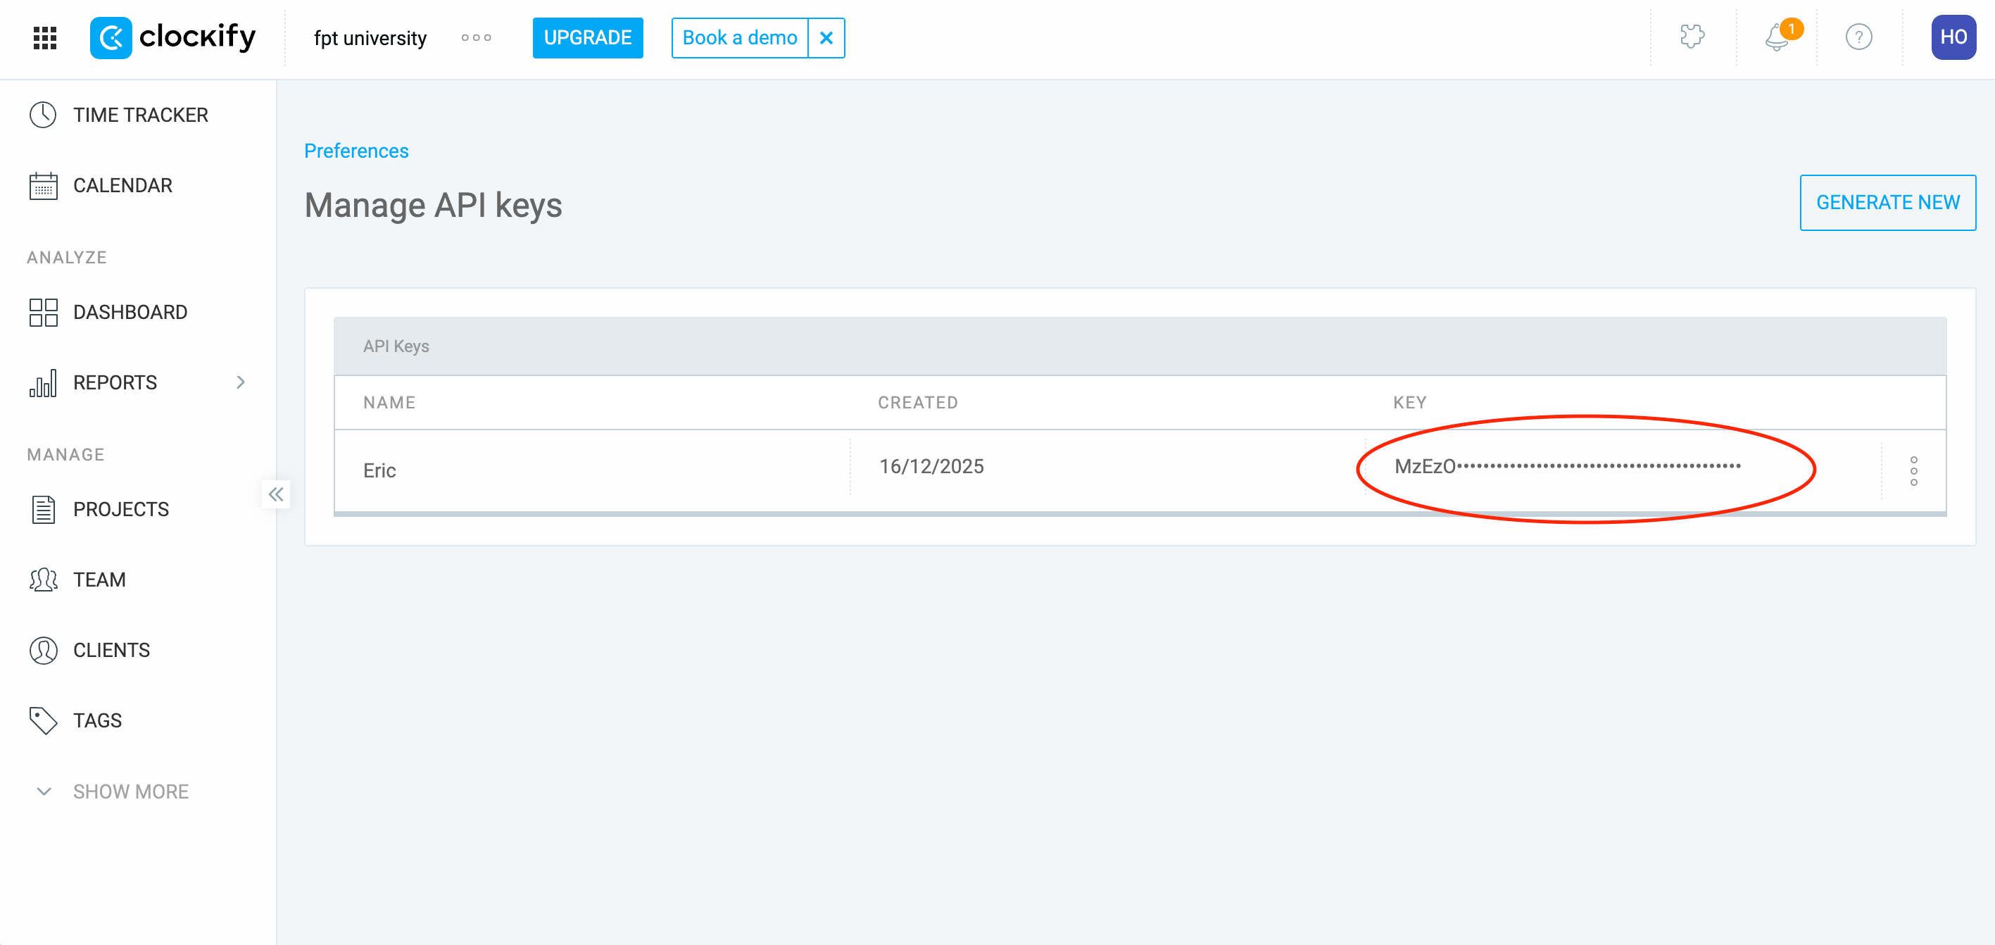Dismiss the Book a demo banner
The width and height of the screenshot is (1995, 945).
(x=826, y=38)
